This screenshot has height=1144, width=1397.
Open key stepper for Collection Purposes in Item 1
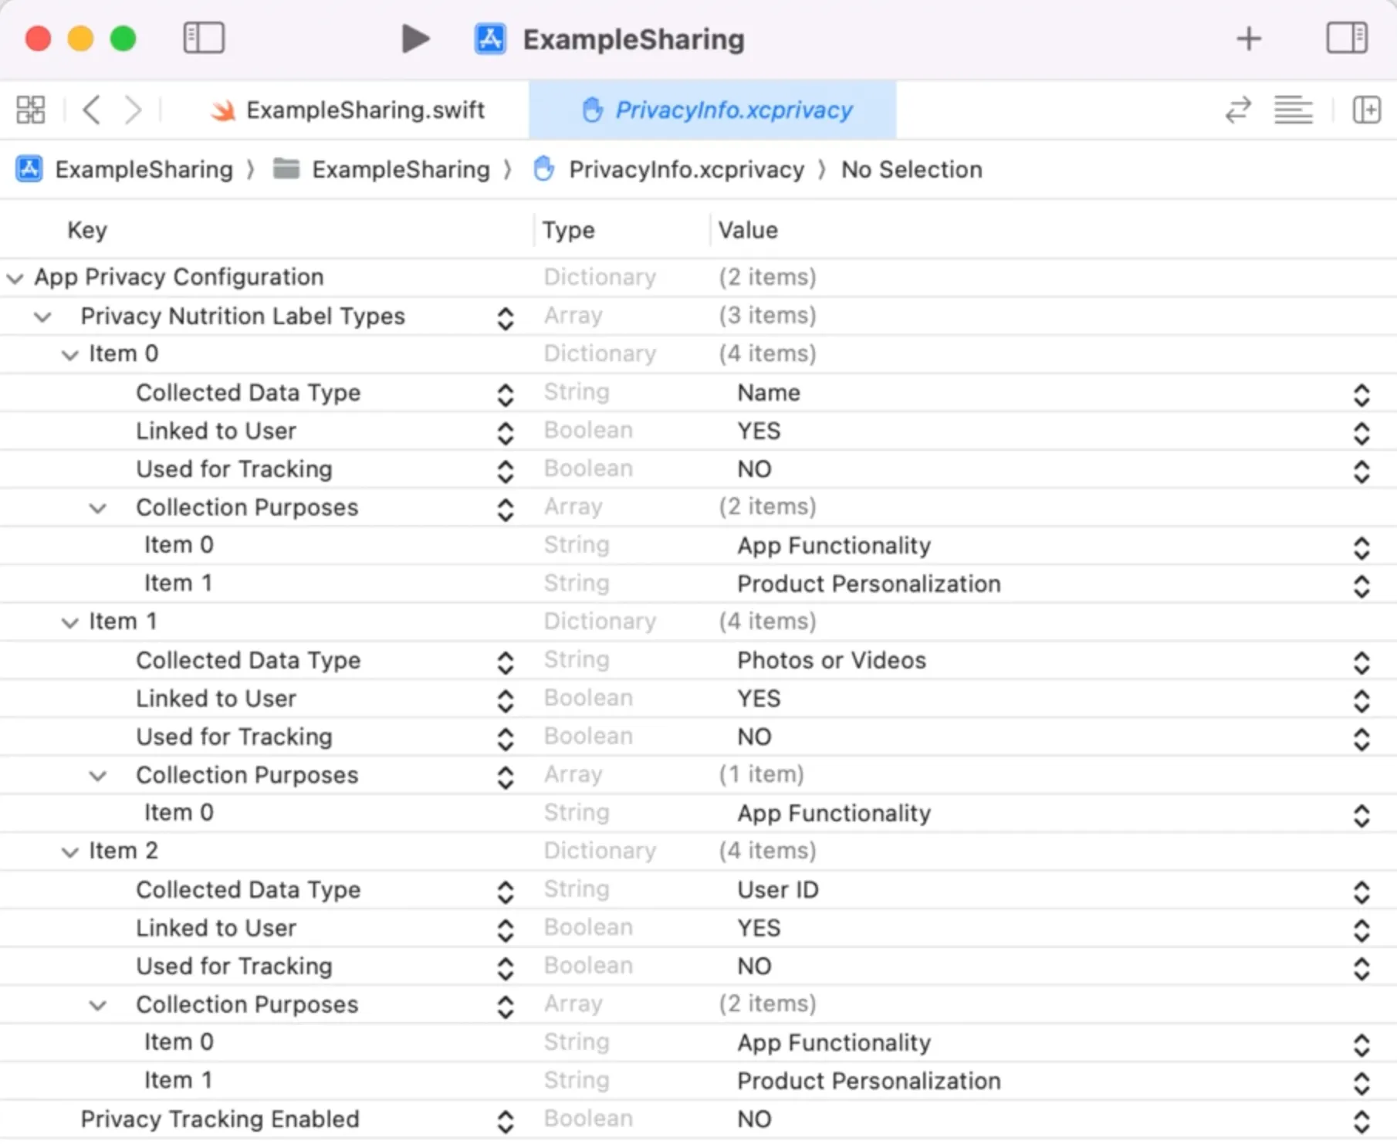point(506,777)
